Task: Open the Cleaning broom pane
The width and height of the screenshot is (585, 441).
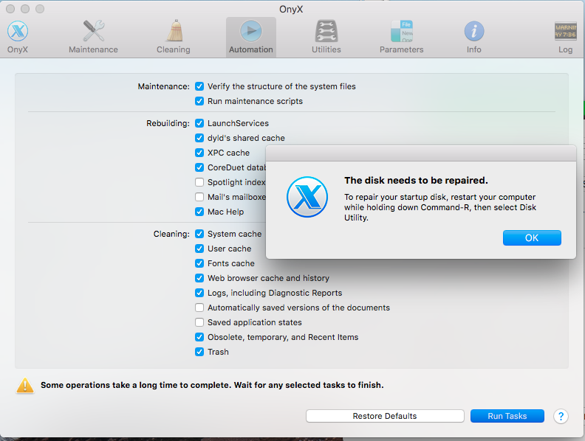Action: (174, 37)
